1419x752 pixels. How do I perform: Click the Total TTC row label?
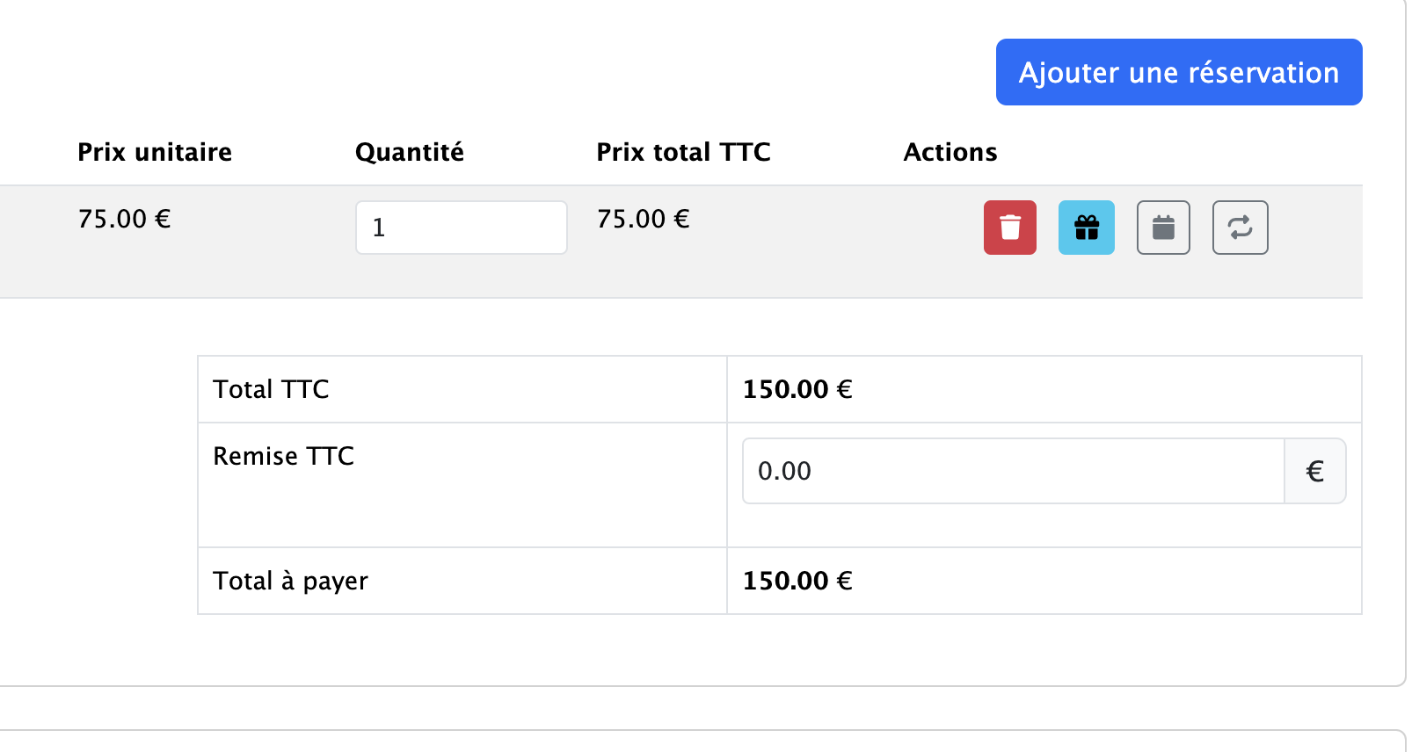270,389
